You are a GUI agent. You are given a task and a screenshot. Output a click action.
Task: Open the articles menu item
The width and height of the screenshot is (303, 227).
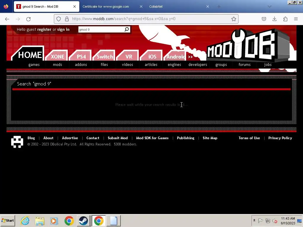click(151, 65)
